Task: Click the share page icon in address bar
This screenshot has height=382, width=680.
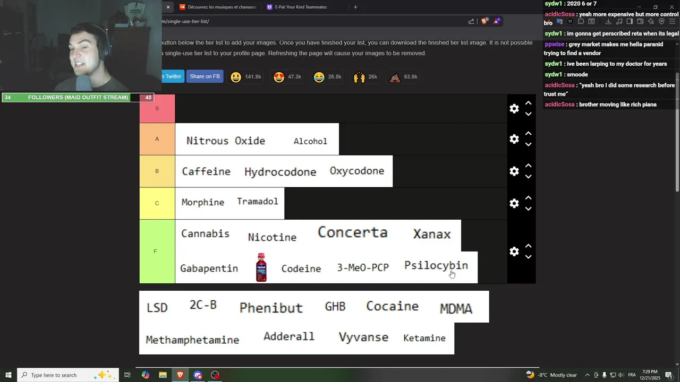Action: click(471, 21)
